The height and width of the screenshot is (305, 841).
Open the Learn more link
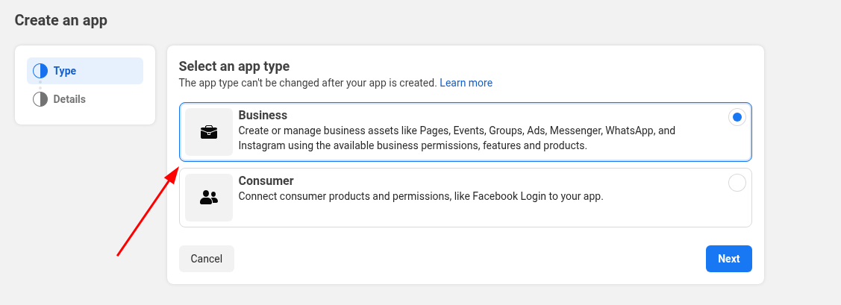coord(466,83)
